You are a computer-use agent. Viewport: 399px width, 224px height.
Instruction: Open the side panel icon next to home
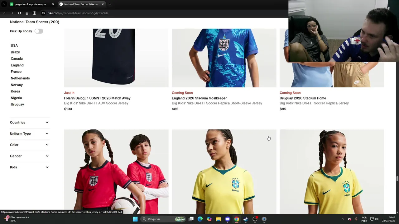coord(34,13)
